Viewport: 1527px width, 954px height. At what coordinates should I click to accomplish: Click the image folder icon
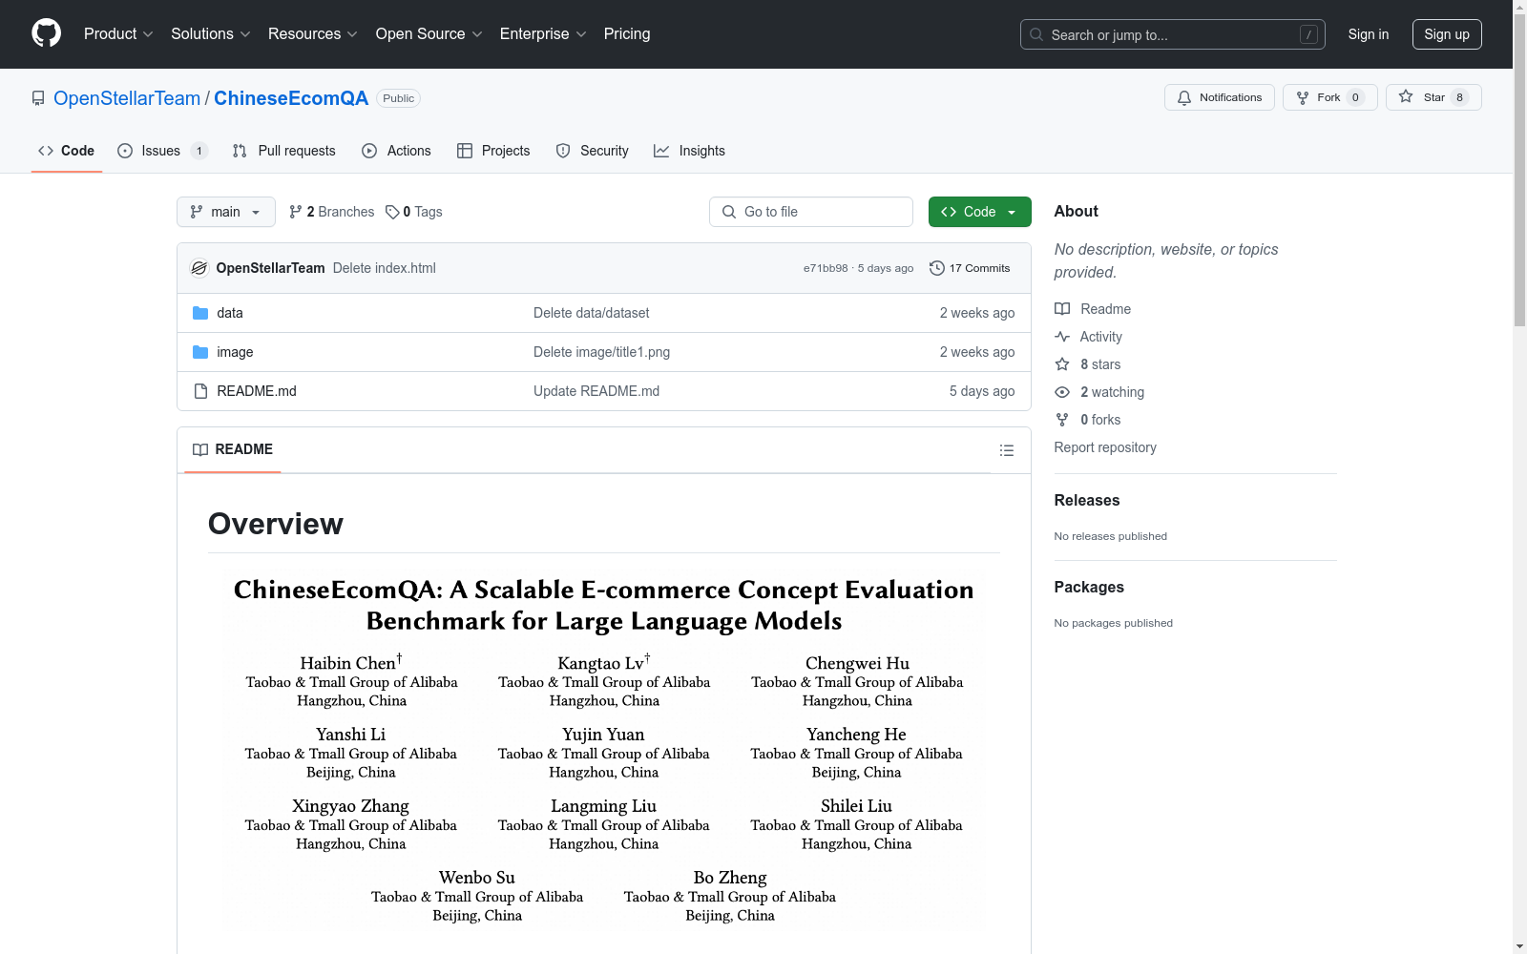point(200,352)
